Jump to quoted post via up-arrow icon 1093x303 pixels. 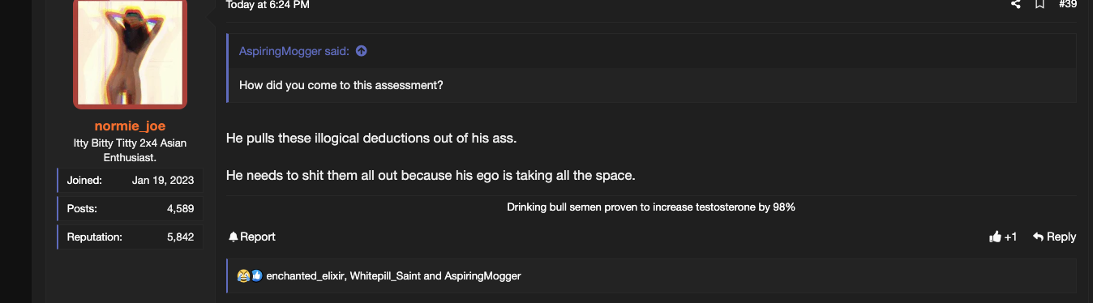(362, 51)
